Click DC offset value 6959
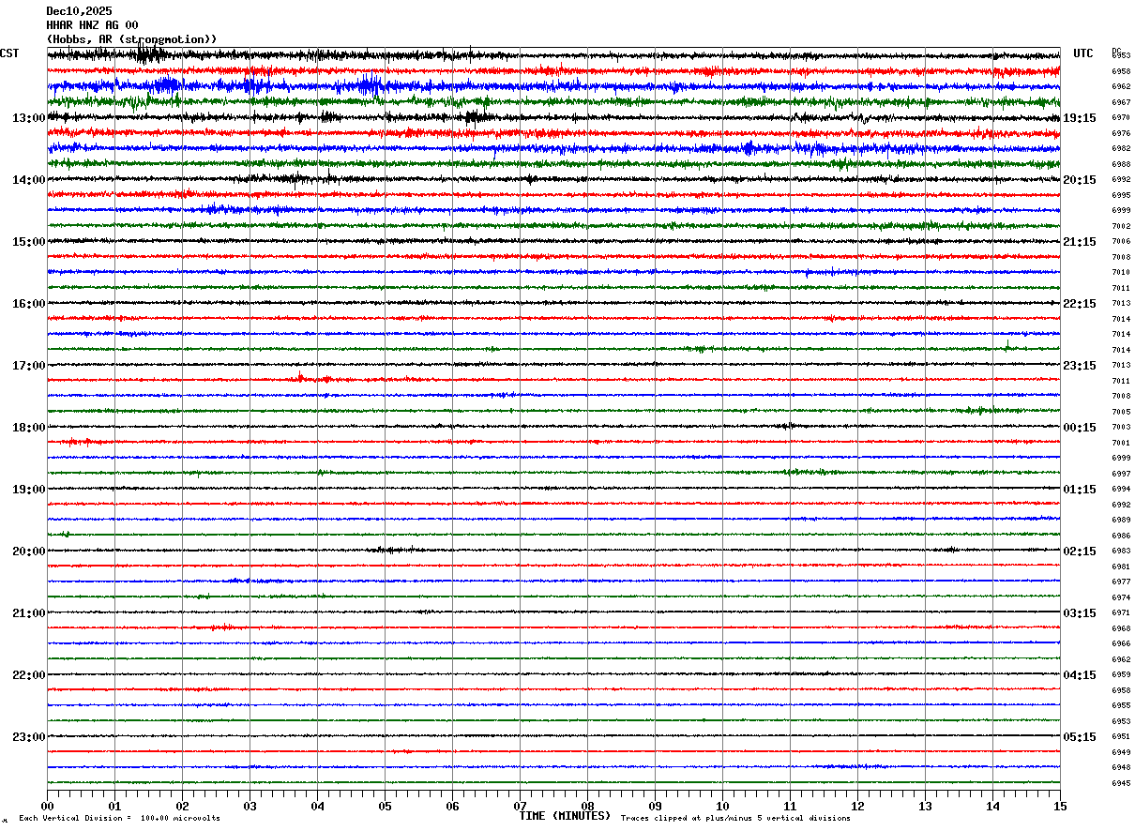The height and width of the screenshot is (831, 1135). [x=1121, y=675]
